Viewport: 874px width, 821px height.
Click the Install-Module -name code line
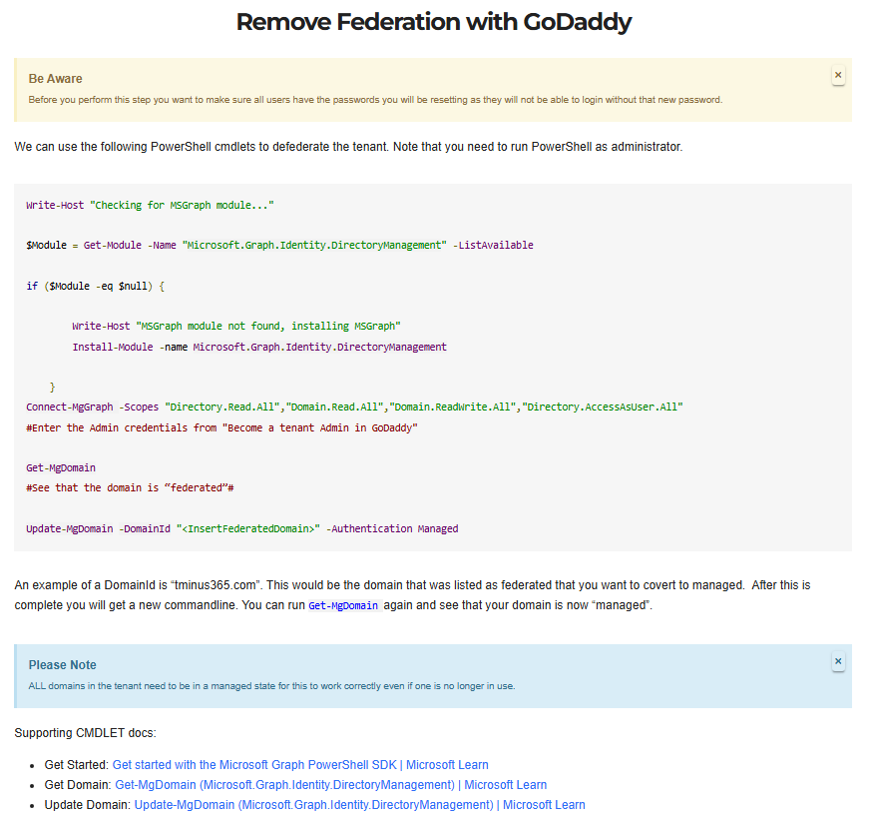259,347
